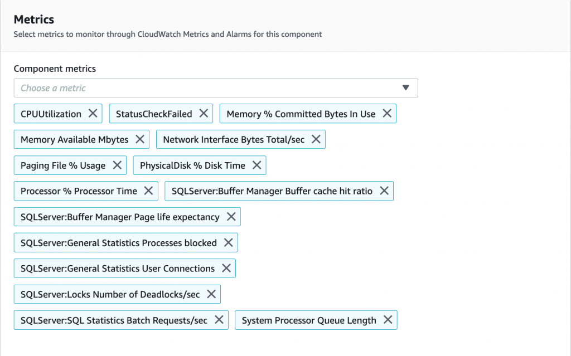This screenshot has height=356, width=571.
Task: Remove SQLServer Buffer cache hit ratio metric
Action: 384,191
